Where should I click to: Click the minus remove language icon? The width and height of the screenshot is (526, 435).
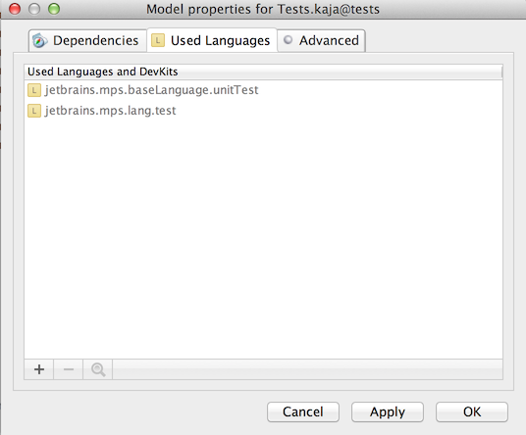click(x=69, y=369)
